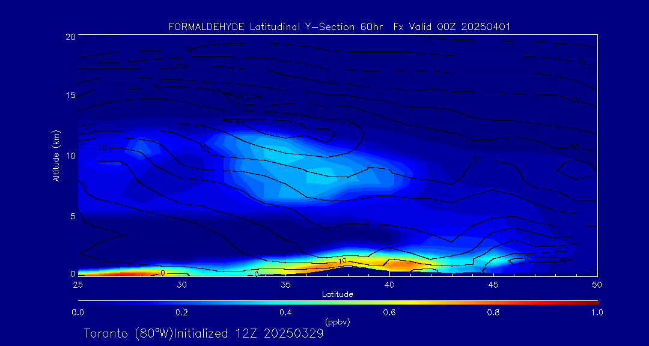Click the colorbar value label 0.0
This screenshot has height=346, width=649.
[78, 312]
